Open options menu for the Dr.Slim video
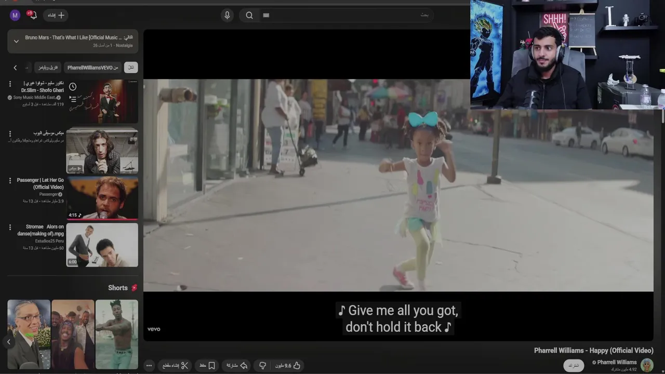The height and width of the screenshot is (374, 665). pyautogui.click(x=10, y=84)
